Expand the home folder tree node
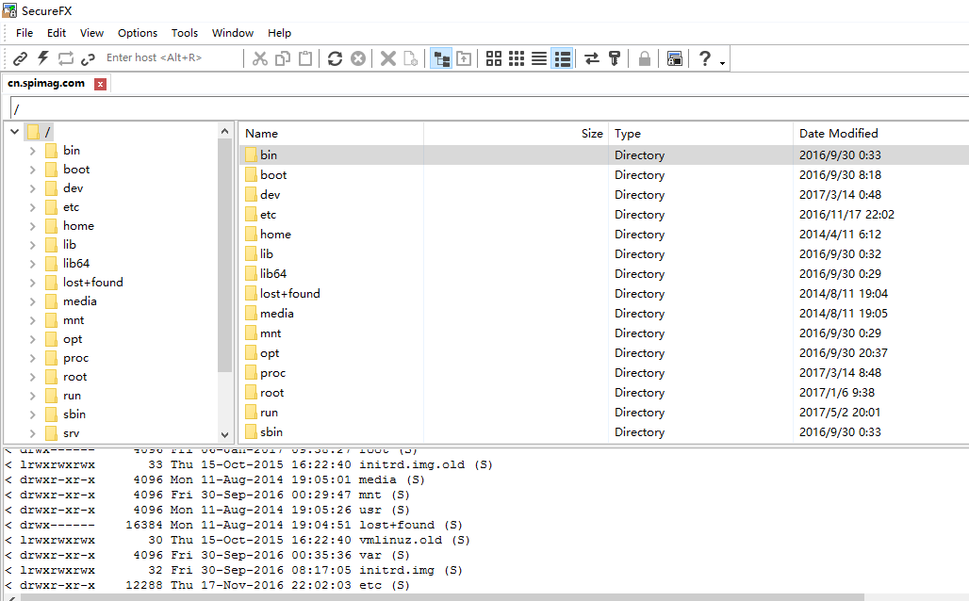The height and width of the screenshot is (601, 969). 33,226
